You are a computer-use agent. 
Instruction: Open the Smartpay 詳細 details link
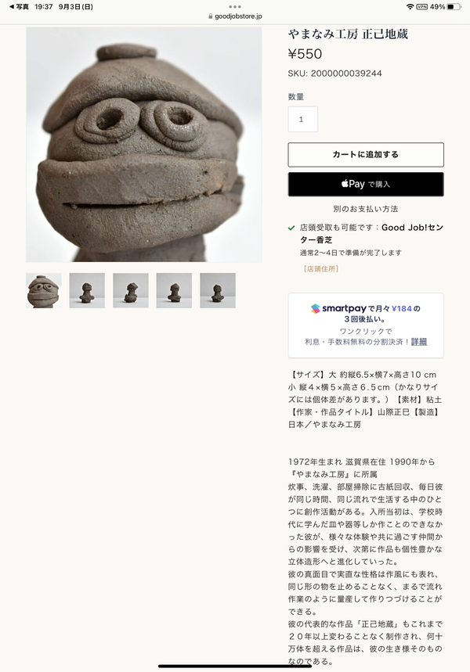coord(419,342)
